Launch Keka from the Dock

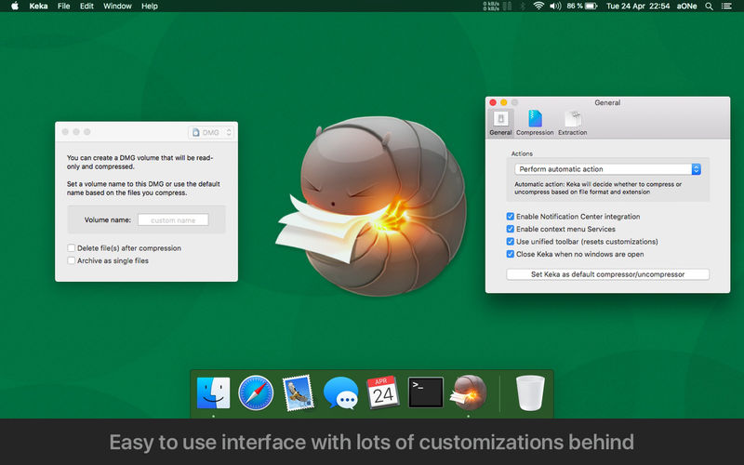(469, 392)
